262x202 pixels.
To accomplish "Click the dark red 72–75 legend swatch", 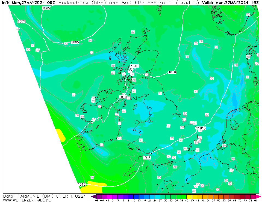I will point(242,196).
